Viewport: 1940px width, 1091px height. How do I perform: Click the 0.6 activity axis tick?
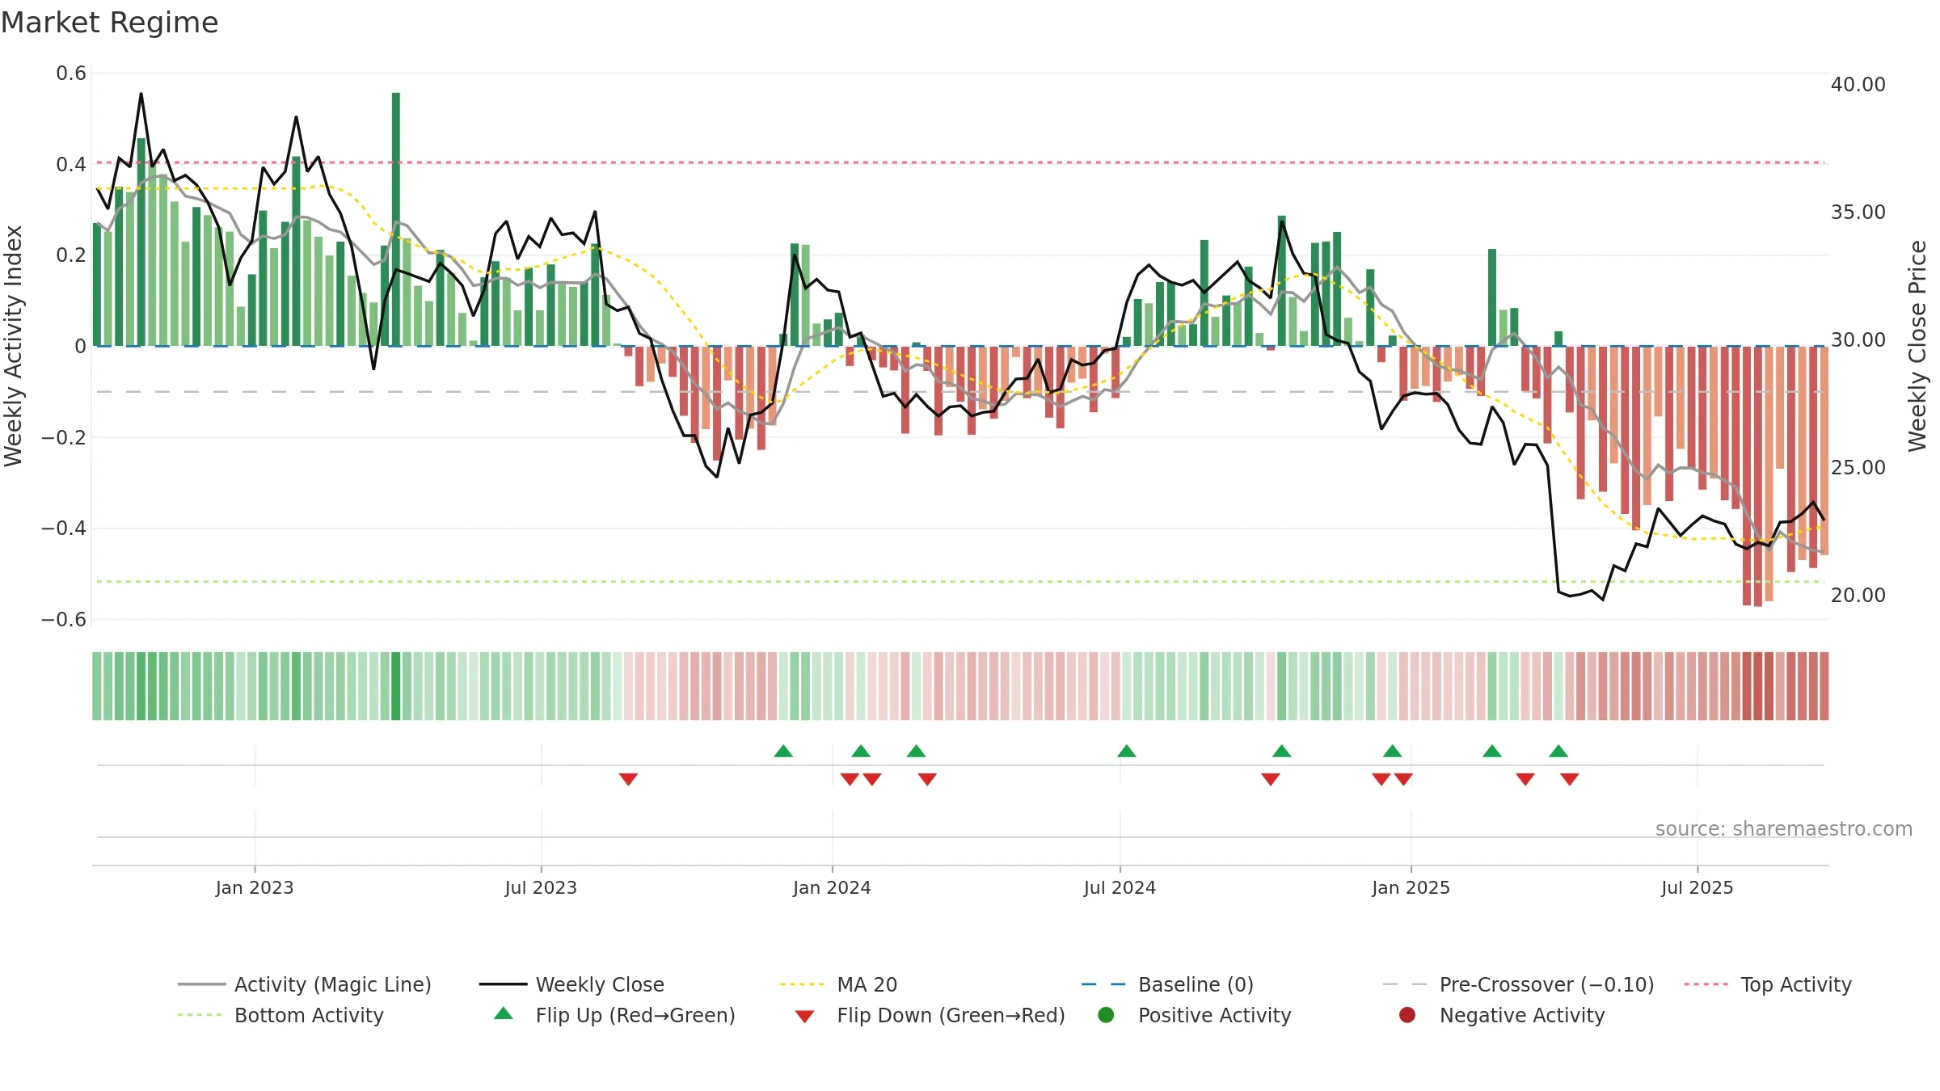point(71,74)
